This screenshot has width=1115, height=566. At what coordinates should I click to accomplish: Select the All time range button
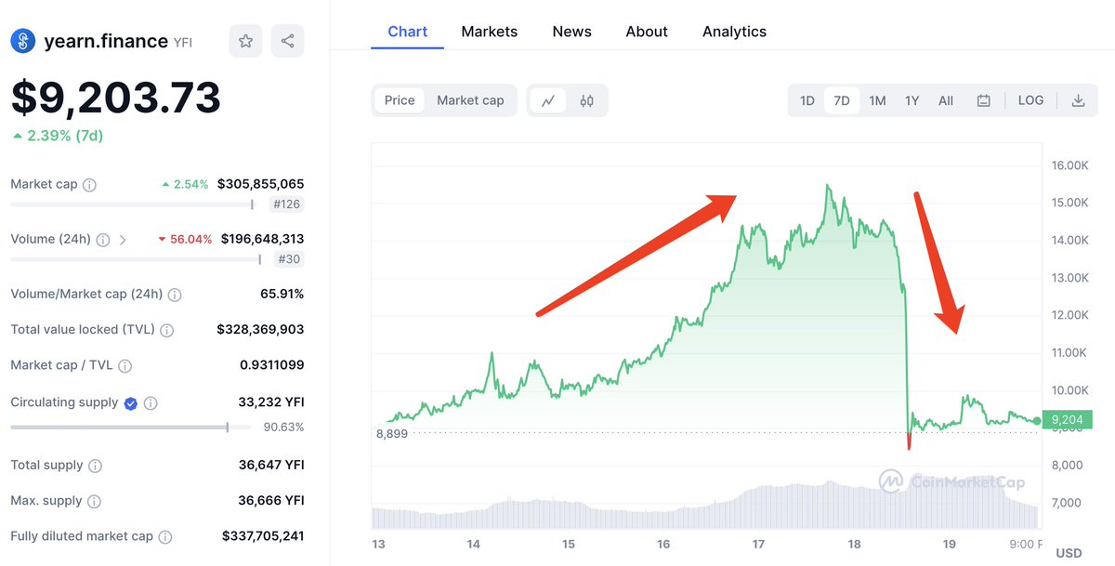[945, 100]
